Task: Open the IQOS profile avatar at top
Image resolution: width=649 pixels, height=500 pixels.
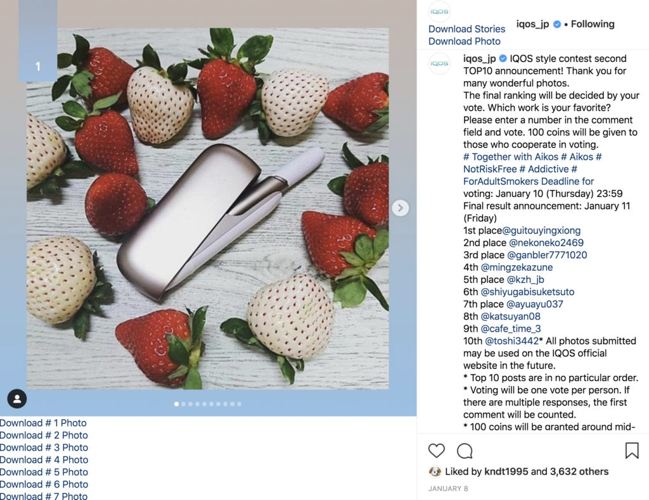Action: point(439,11)
